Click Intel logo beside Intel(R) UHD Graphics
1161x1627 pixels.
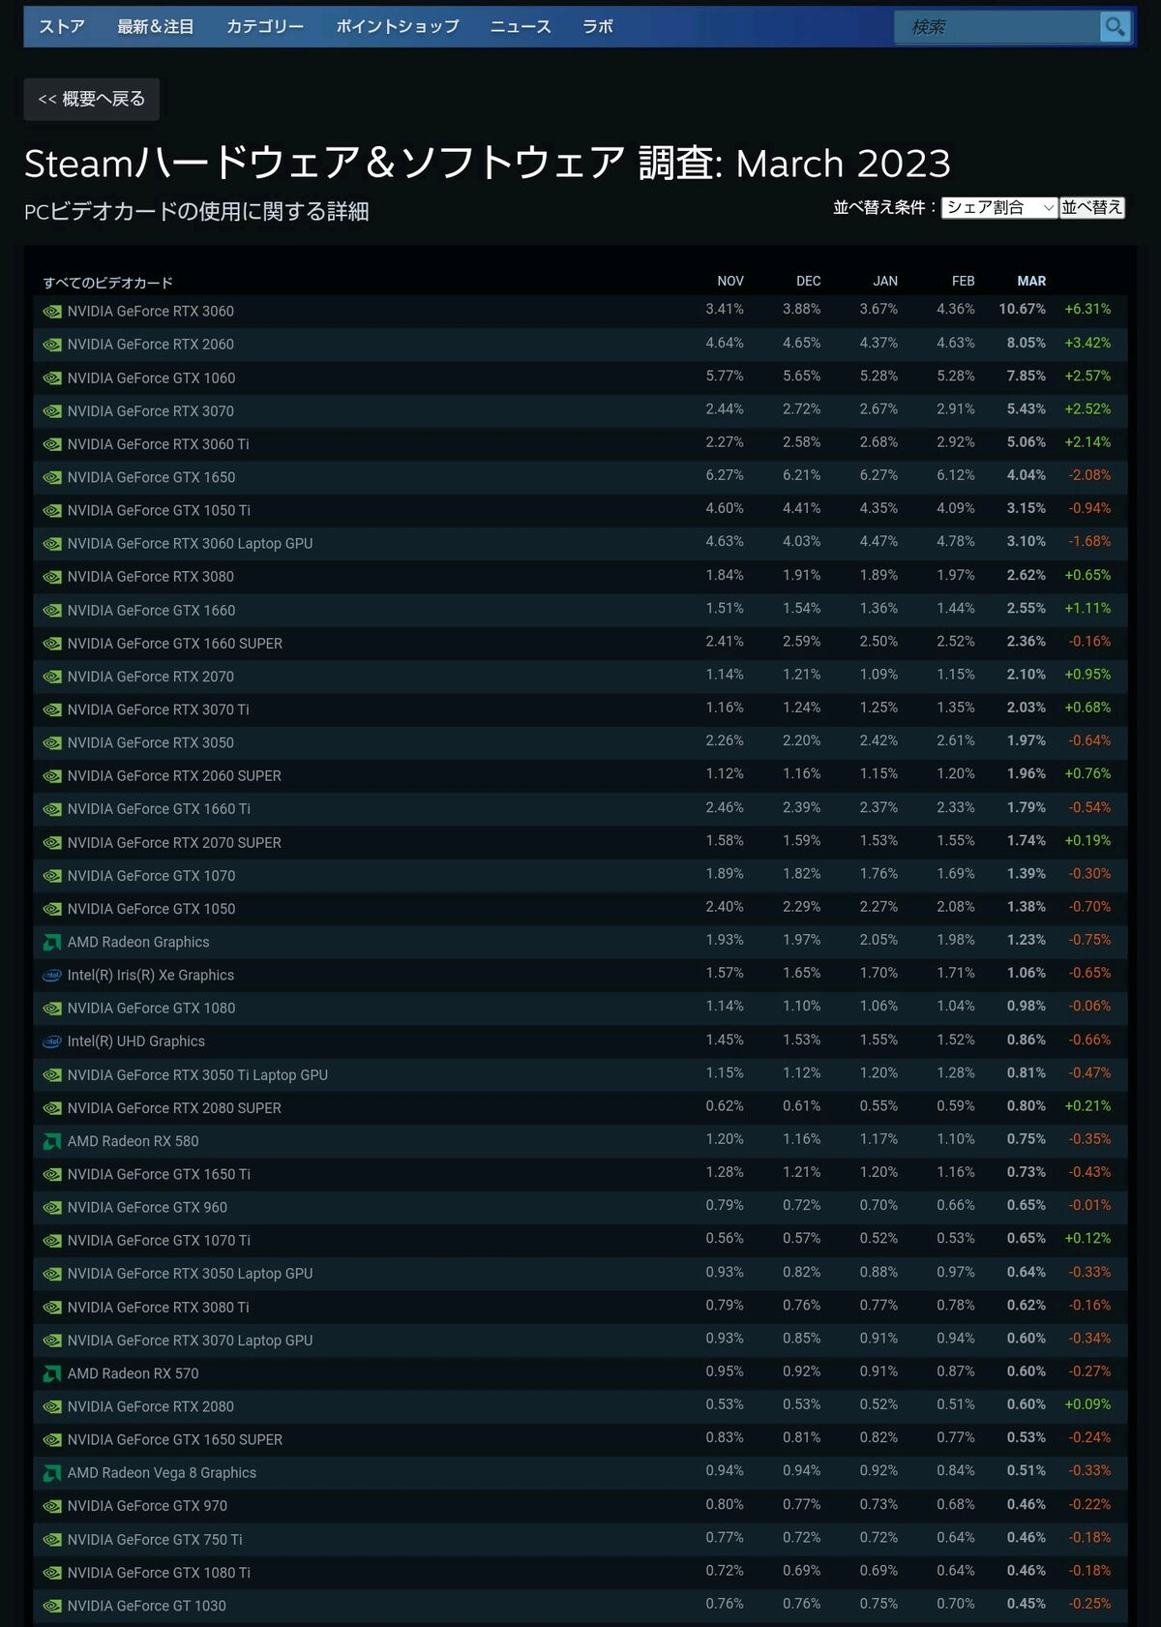point(52,1041)
